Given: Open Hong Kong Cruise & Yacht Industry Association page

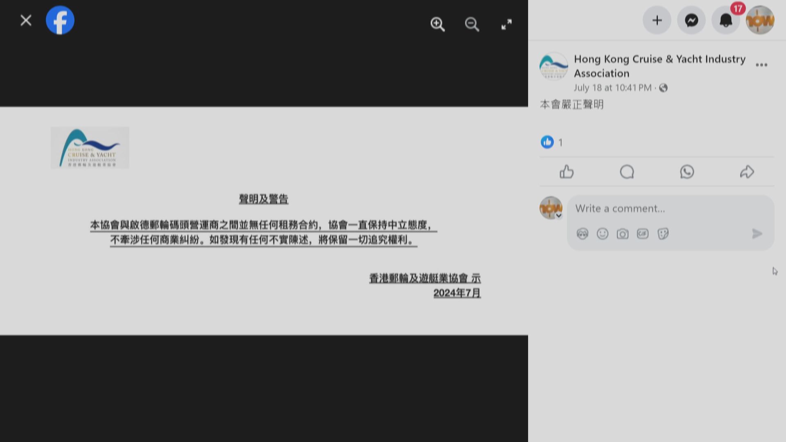Looking at the screenshot, I should 660,66.
